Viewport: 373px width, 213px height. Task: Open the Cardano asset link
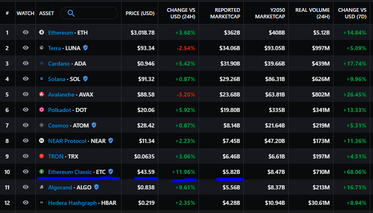click(59, 64)
